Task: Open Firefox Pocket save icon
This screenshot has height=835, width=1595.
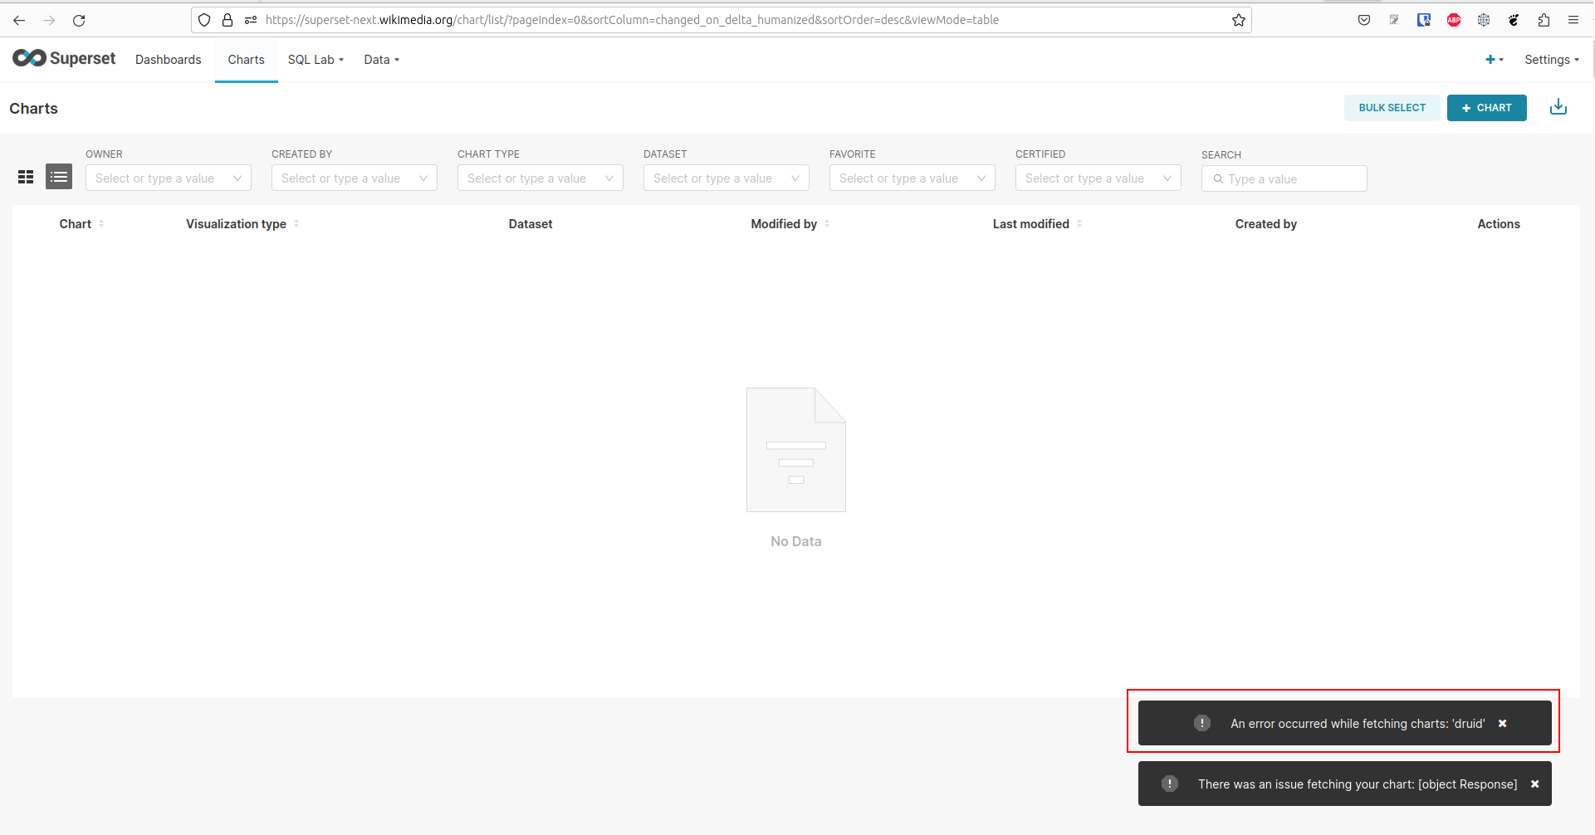Action: click(x=1364, y=19)
